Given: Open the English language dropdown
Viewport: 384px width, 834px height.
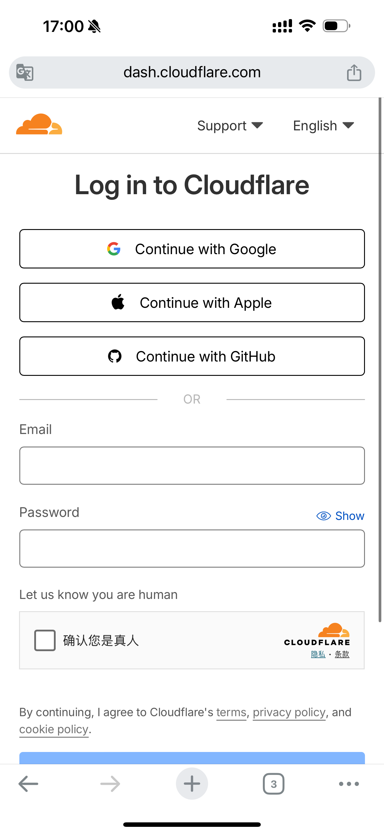Looking at the screenshot, I should pos(324,126).
